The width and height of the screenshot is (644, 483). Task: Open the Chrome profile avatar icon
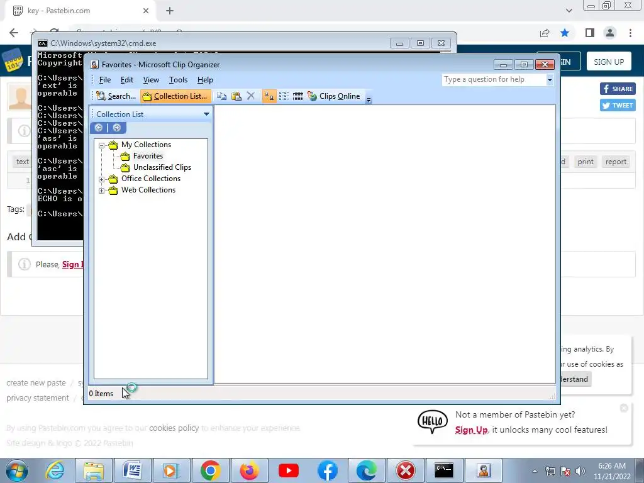610,33
